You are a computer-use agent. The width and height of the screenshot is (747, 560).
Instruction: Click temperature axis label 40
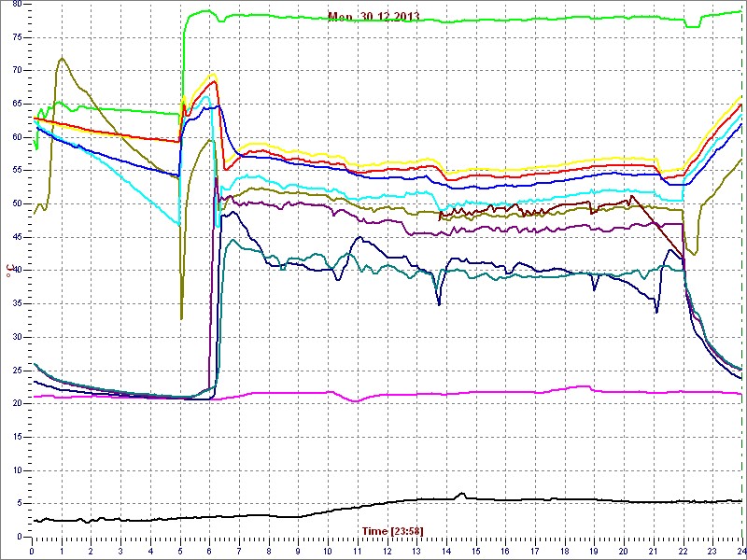tap(16, 271)
